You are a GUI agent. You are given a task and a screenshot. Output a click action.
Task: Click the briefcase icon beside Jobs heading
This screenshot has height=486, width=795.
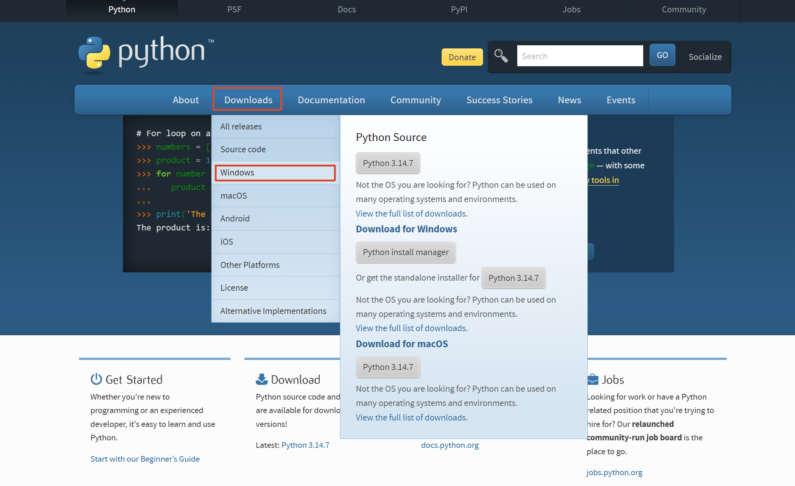593,379
